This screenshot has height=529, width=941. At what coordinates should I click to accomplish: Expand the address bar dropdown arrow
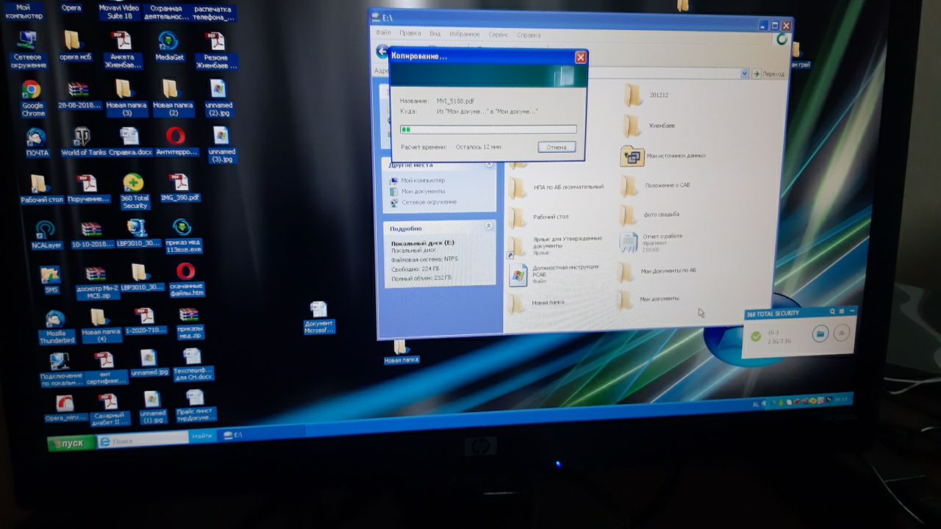coord(745,73)
